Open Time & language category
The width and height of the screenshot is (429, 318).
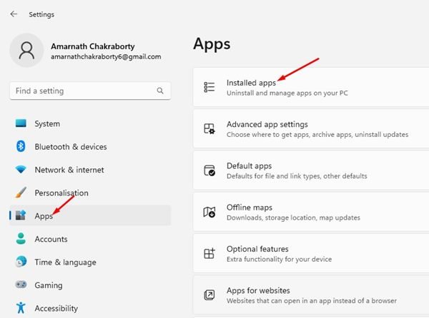(90, 262)
